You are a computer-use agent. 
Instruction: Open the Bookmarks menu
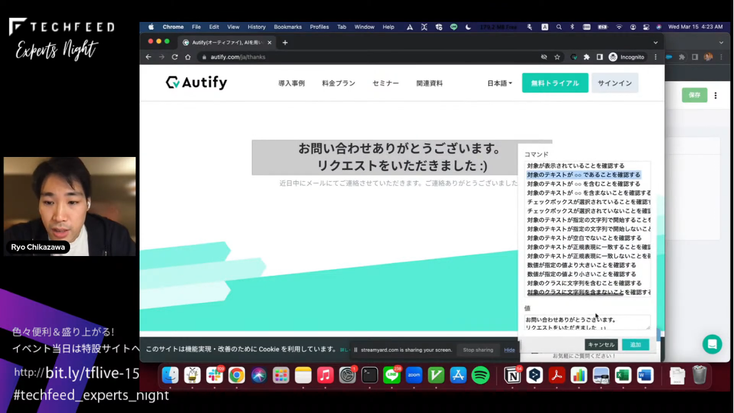point(288,27)
